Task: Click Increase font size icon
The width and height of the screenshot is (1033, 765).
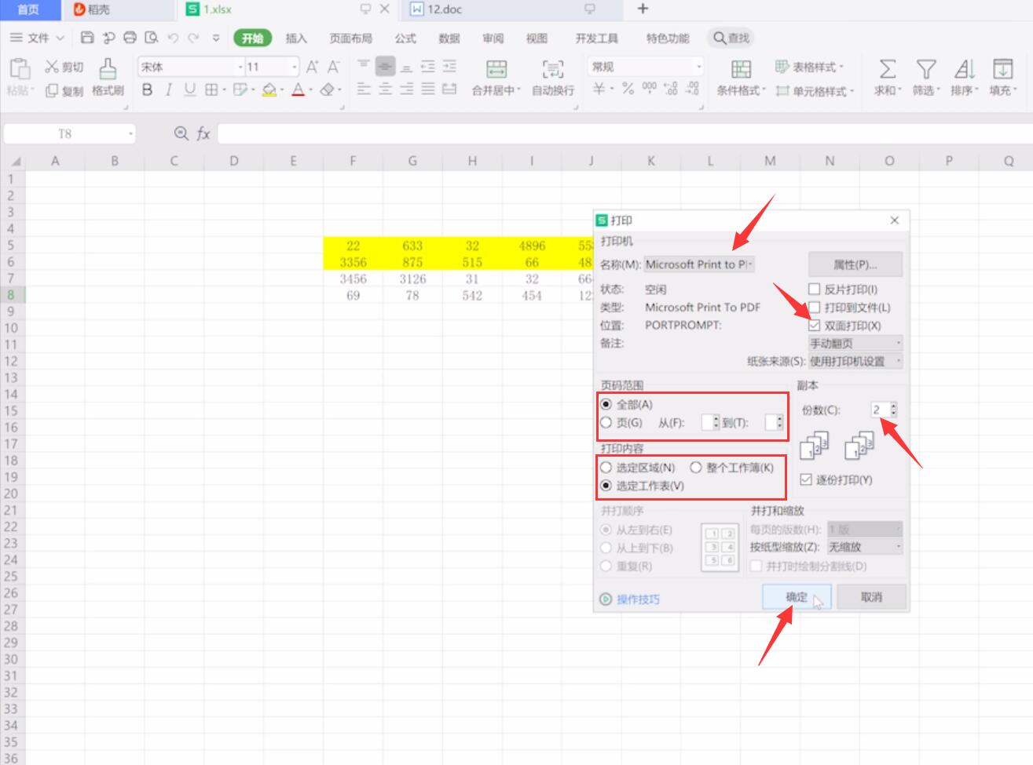Action: 312,67
